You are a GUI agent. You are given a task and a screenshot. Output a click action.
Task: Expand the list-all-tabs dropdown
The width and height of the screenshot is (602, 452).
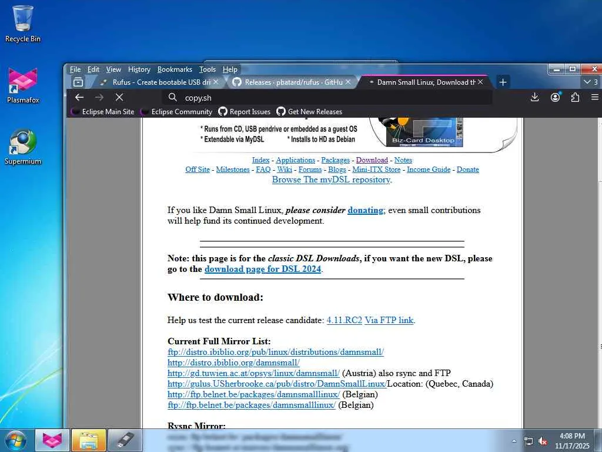590,82
